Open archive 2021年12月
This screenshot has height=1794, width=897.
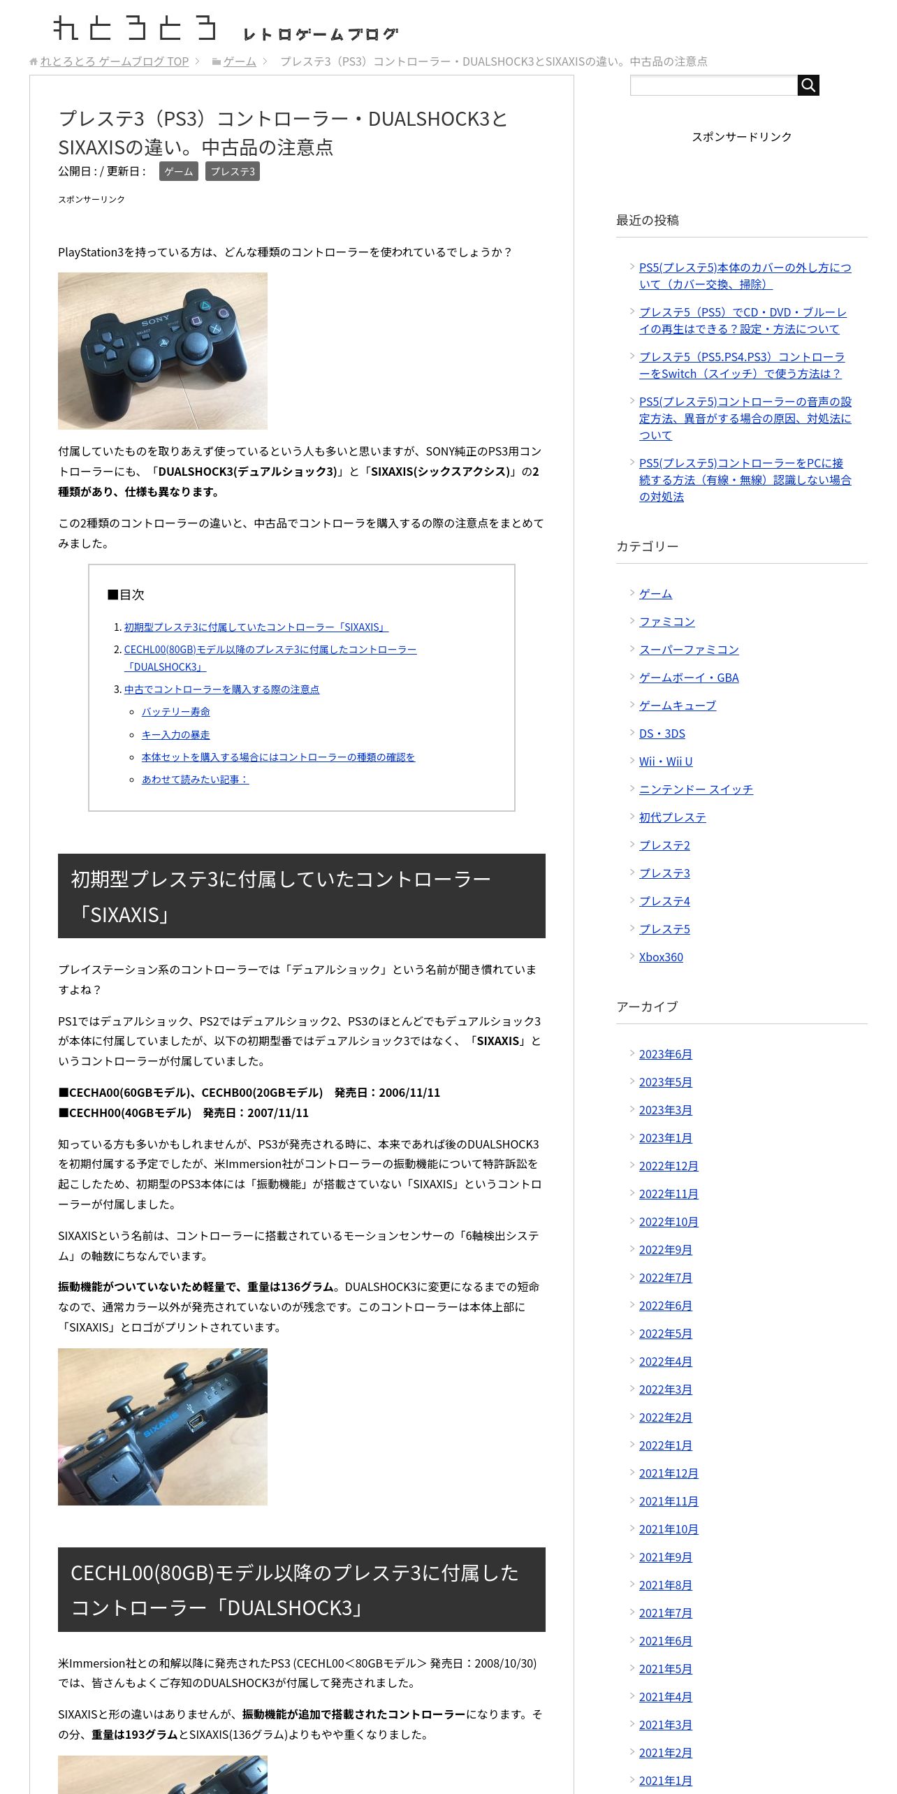[669, 1473]
